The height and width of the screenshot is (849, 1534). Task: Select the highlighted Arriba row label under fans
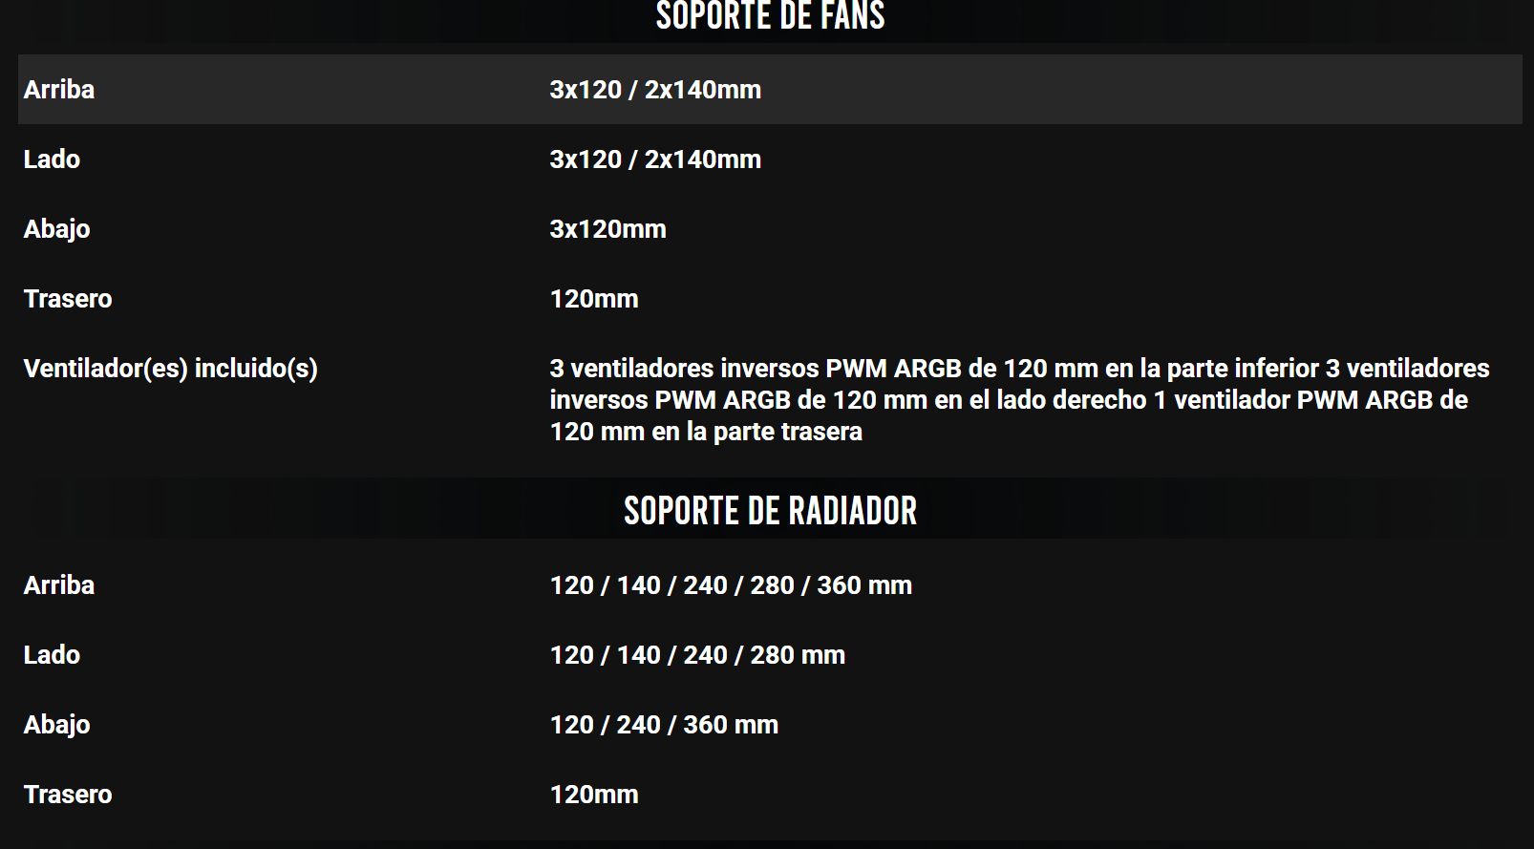coord(59,90)
